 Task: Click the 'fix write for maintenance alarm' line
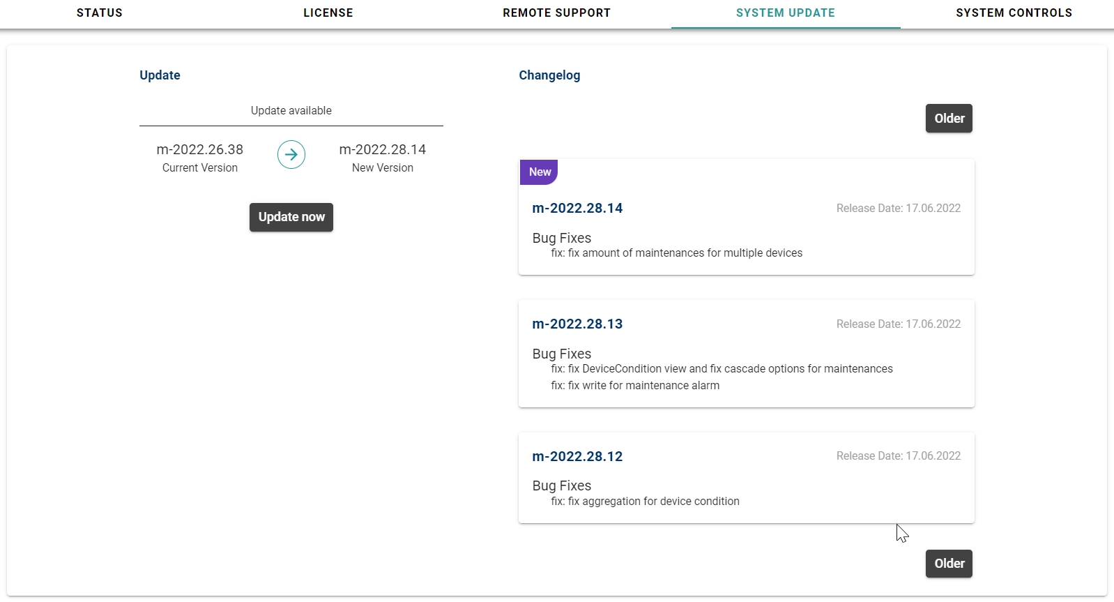click(635, 386)
